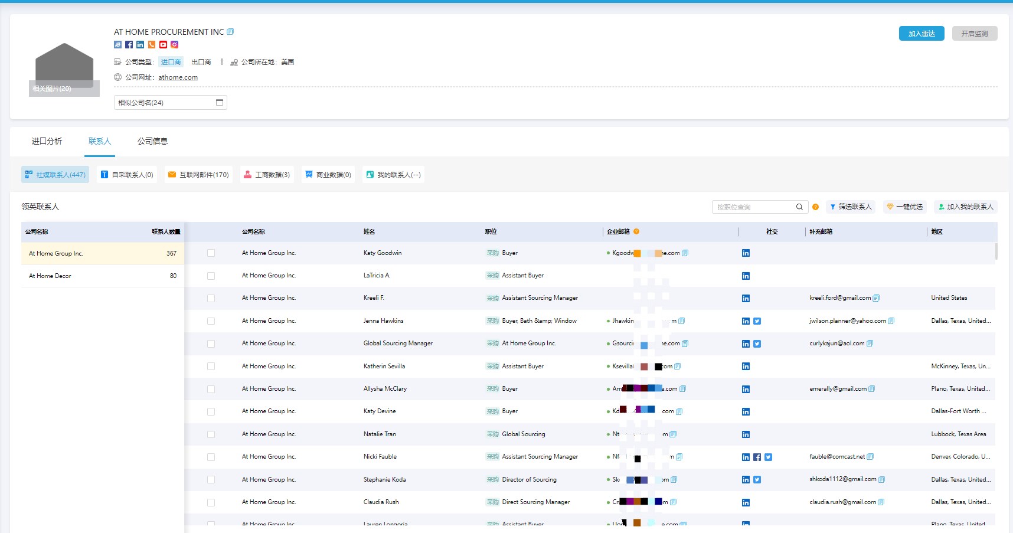Switch to the 进口分析 tab
The height and width of the screenshot is (533, 1013).
(x=47, y=141)
